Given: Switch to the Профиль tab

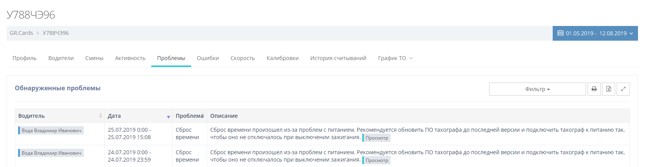Looking at the screenshot, I should [x=24, y=58].
